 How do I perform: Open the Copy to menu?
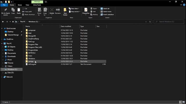coord(45,12)
